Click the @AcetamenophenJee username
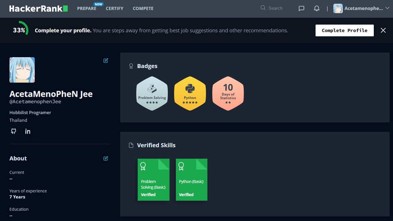 [35, 101]
